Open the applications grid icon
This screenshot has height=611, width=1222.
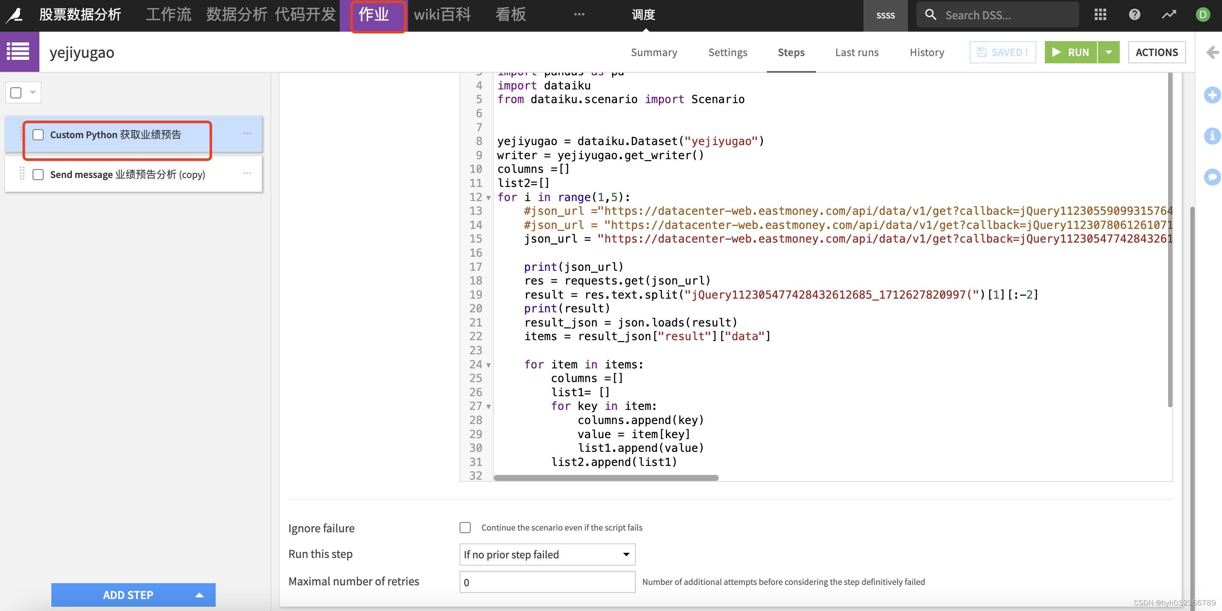pos(1100,15)
